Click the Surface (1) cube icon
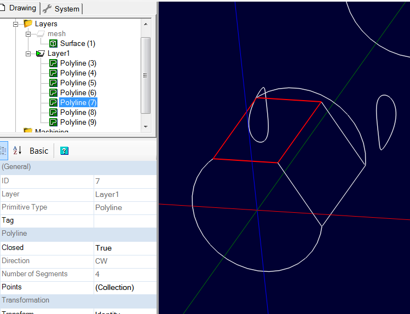Screen dimensions: 410x314 tap(53, 43)
